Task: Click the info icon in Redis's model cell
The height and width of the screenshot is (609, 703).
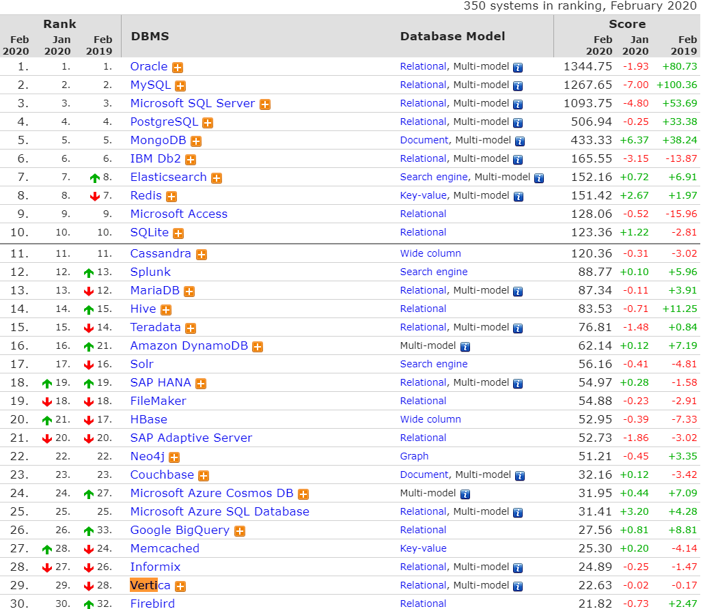Action: pos(519,197)
